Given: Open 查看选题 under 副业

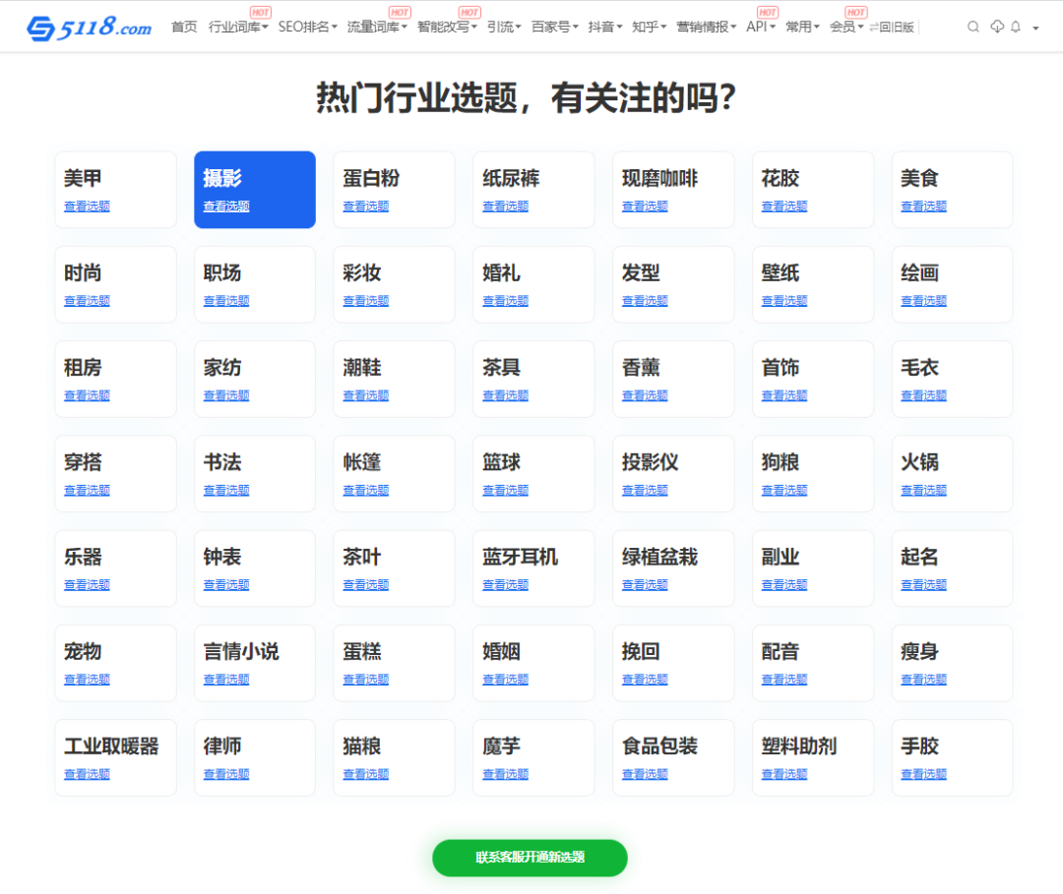Looking at the screenshot, I should (784, 584).
